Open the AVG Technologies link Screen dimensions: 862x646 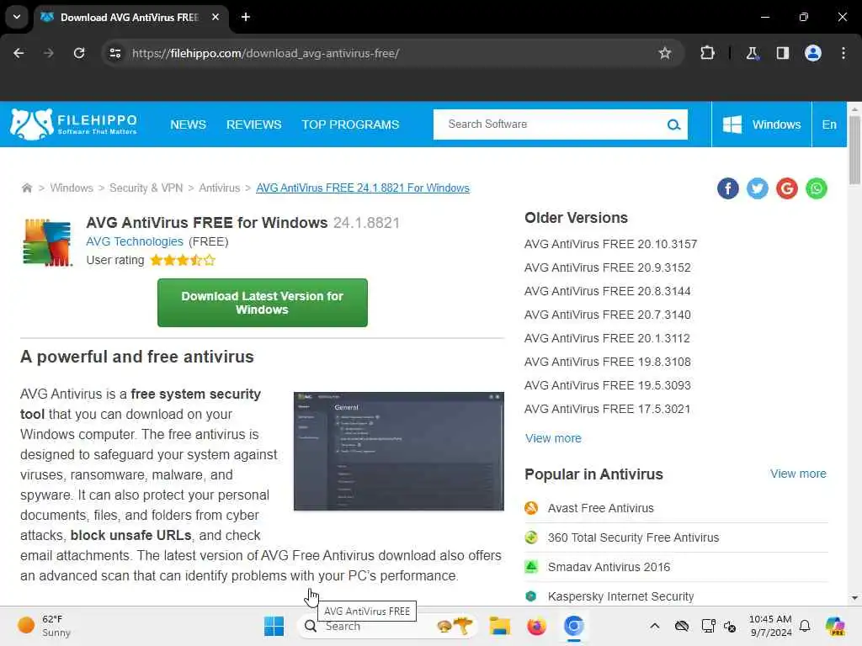[135, 241]
